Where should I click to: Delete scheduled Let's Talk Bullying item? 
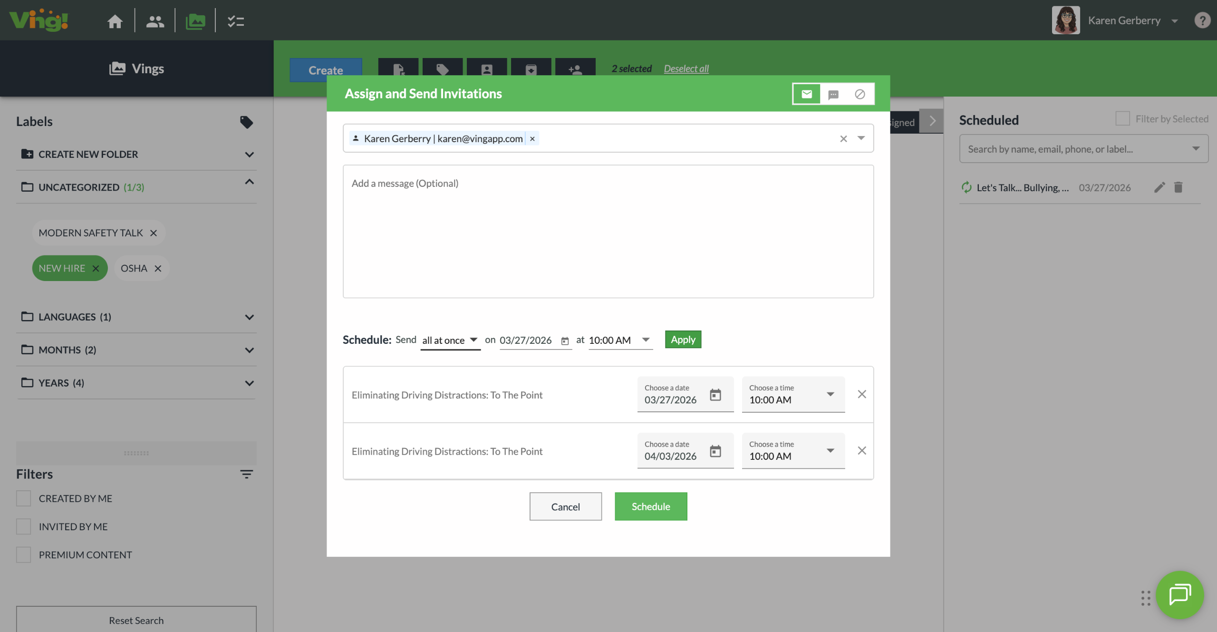pyautogui.click(x=1178, y=187)
